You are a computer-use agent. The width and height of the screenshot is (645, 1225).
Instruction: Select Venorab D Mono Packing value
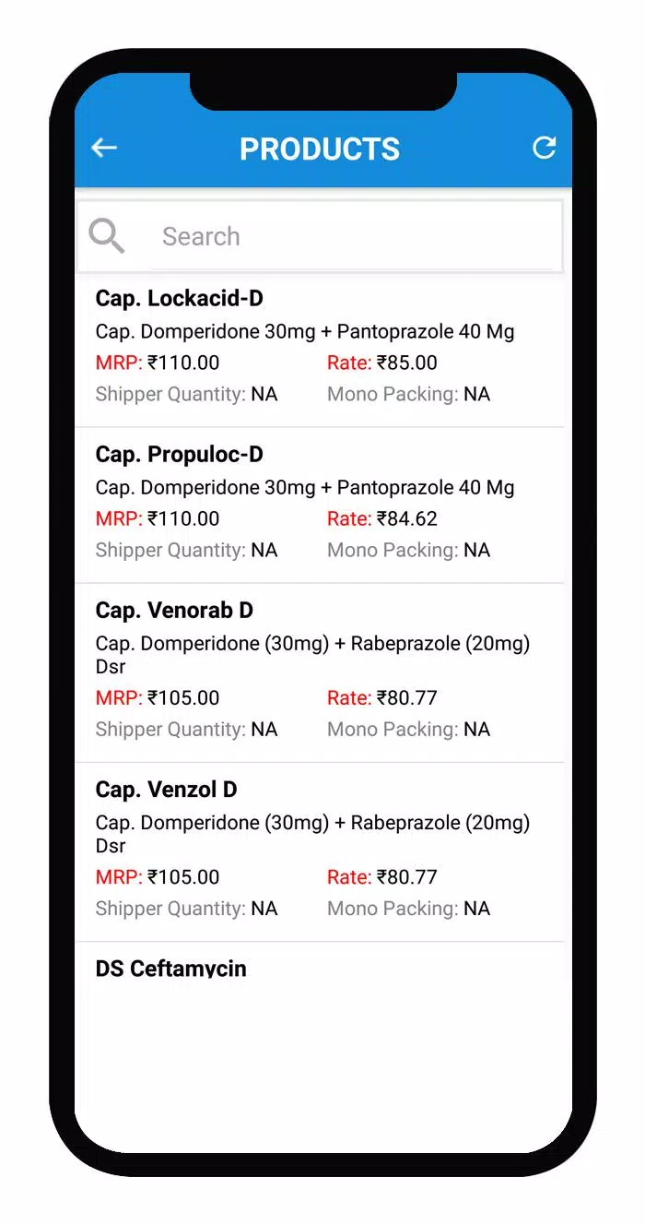pyautogui.click(x=476, y=729)
